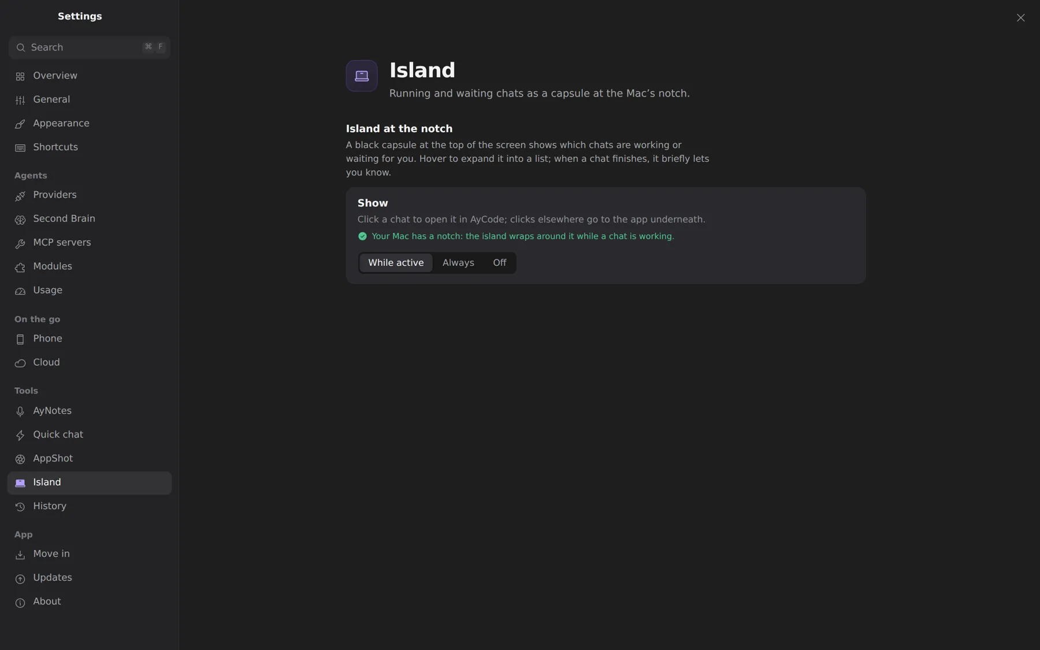The width and height of the screenshot is (1040, 650).
Task: Go to Second Brain settings
Action: tap(90, 218)
